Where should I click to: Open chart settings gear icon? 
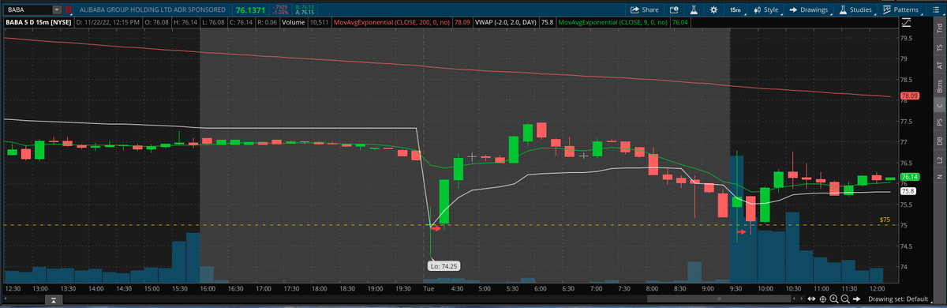point(713,10)
